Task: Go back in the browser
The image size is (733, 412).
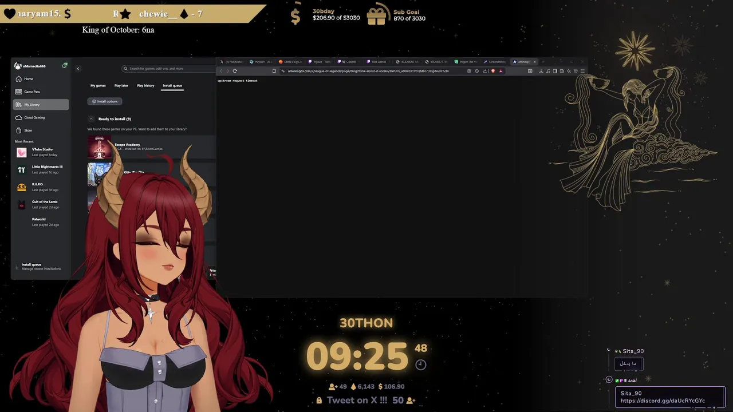Action: tap(221, 71)
